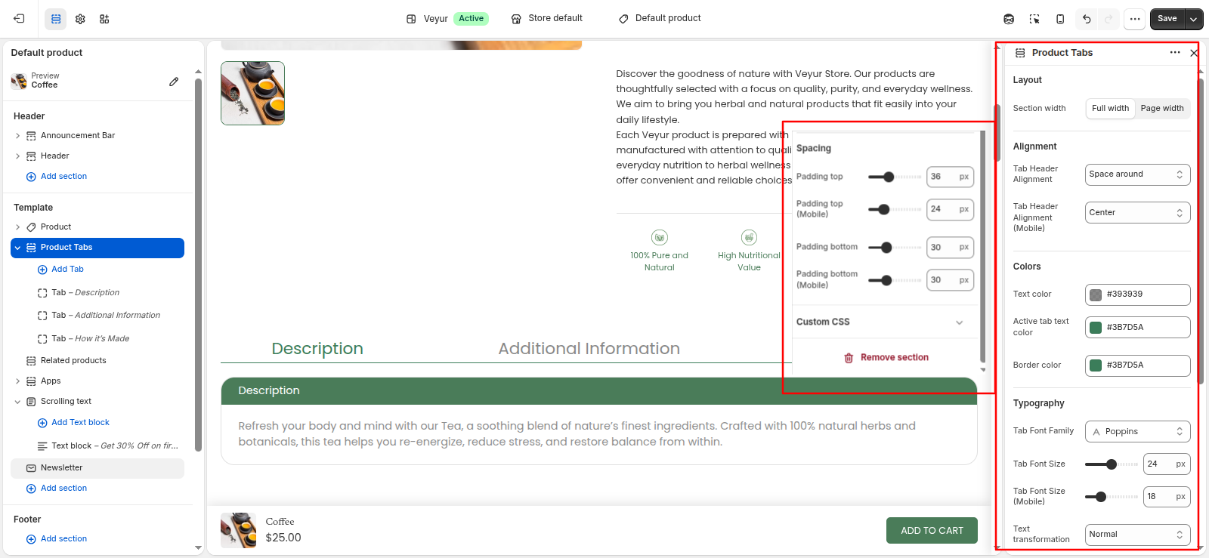This screenshot has height=558, width=1209.
Task: Click the pencil icon to change preview
Action: pyautogui.click(x=174, y=82)
